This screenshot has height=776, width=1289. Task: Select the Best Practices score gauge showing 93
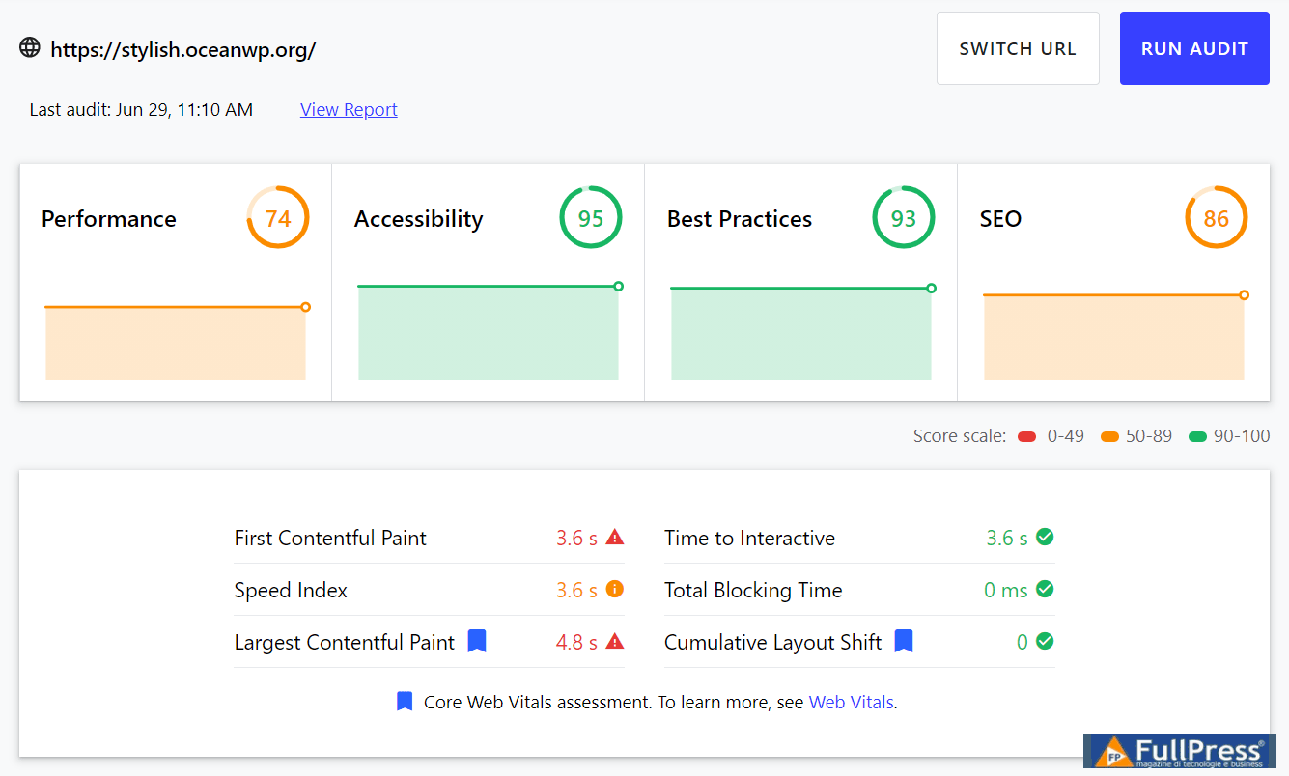pos(904,218)
